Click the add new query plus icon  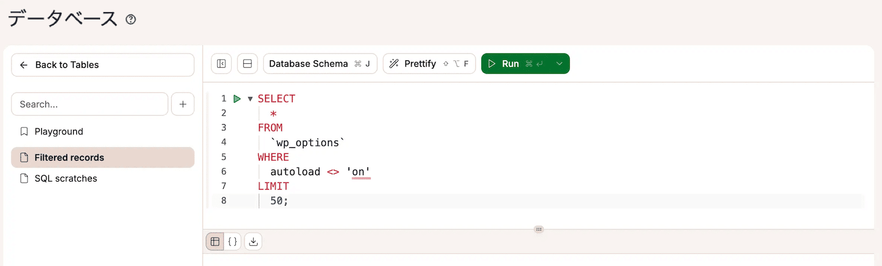pyautogui.click(x=183, y=105)
